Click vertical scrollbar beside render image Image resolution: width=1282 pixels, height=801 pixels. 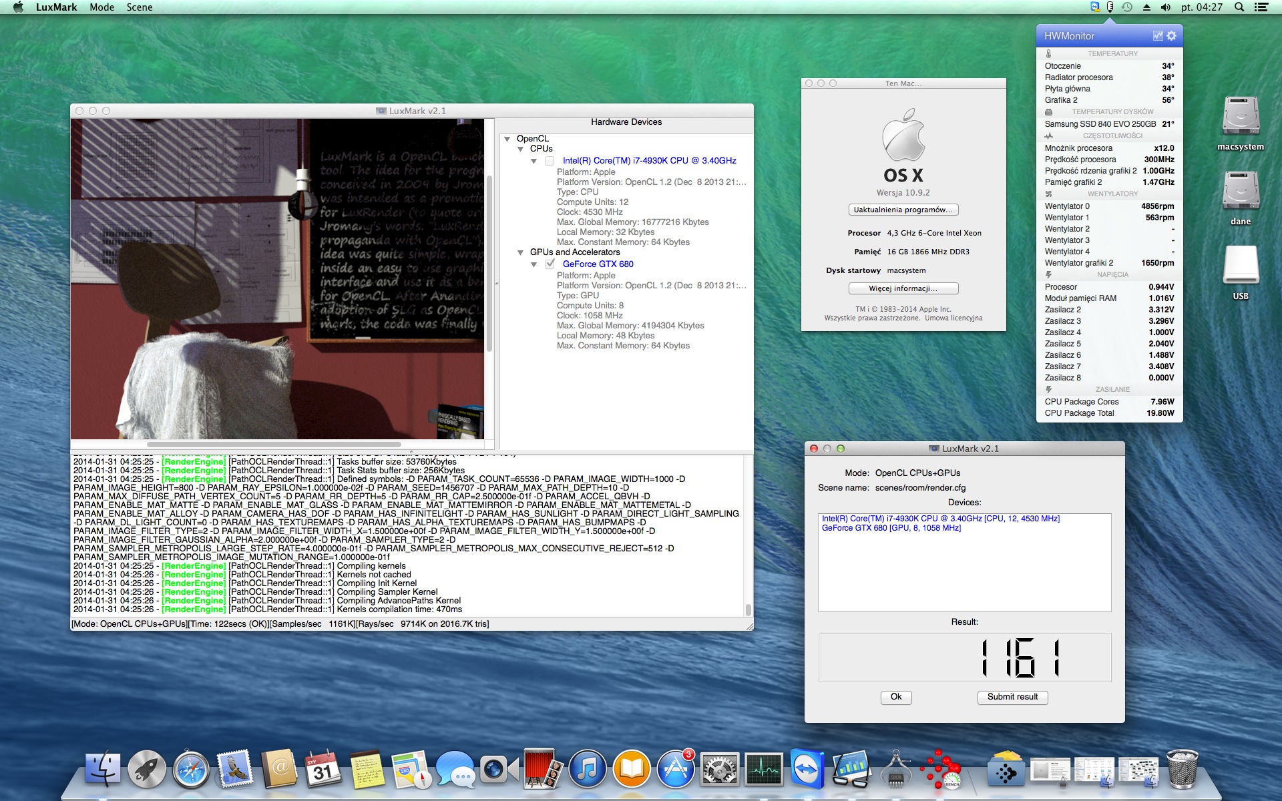click(x=489, y=264)
